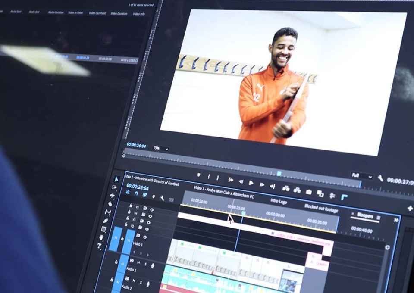Image resolution: width=414 pixels, height=293 pixels.
Task: Mute the Audio 2 track
Action: tap(134, 281)
